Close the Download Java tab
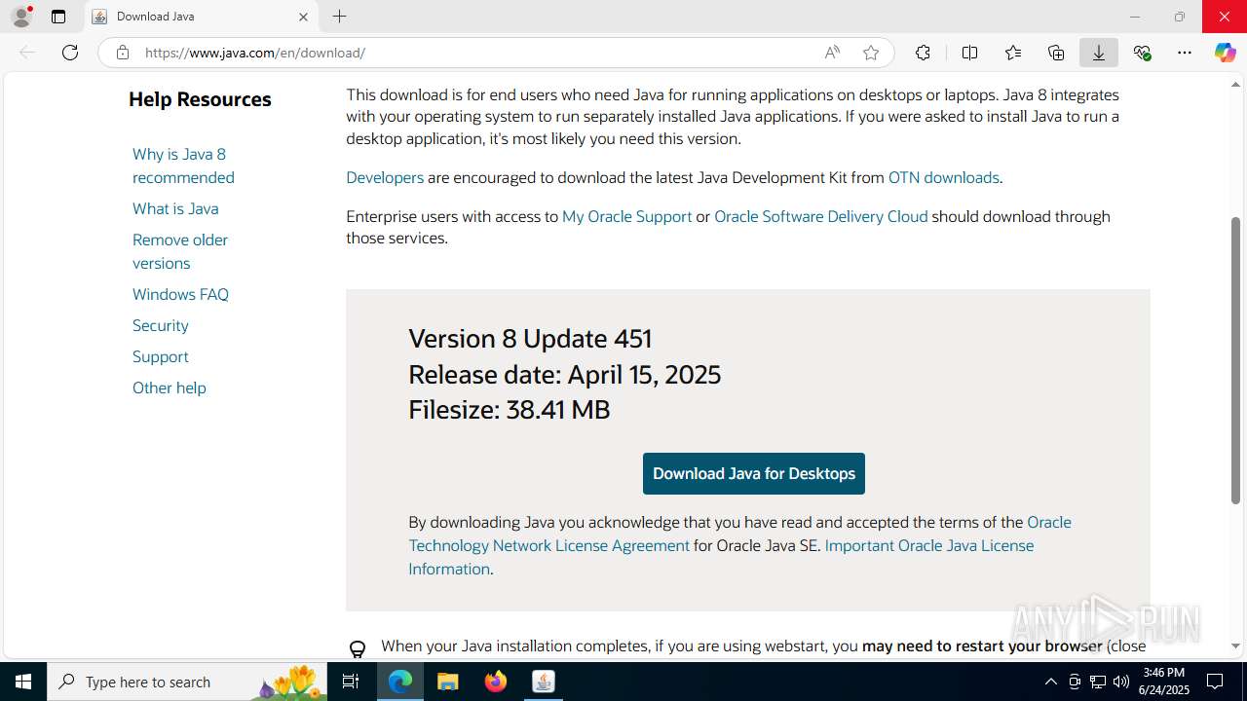This screenshot has height=701, width=1247. click(303, 17)
